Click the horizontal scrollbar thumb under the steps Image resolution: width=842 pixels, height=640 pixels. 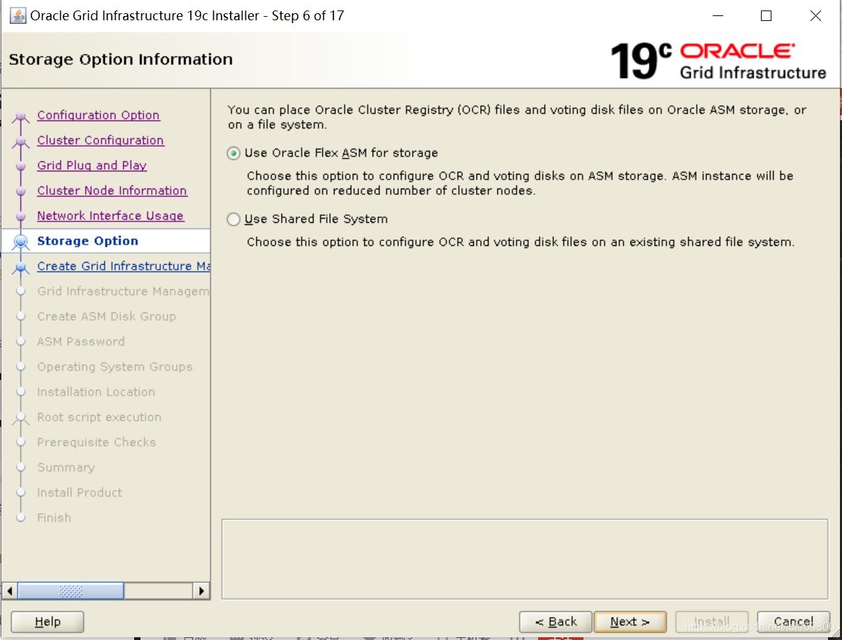pos(71,591)
